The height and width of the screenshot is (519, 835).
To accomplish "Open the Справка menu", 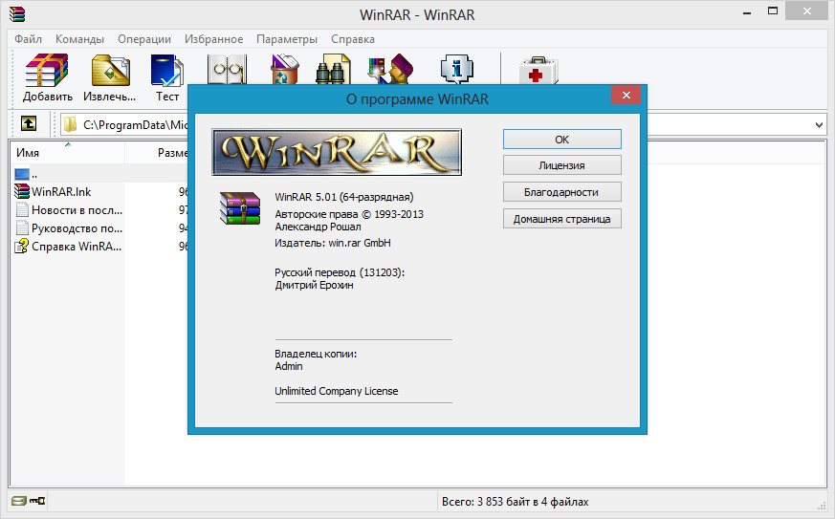I will click(353, 39).
